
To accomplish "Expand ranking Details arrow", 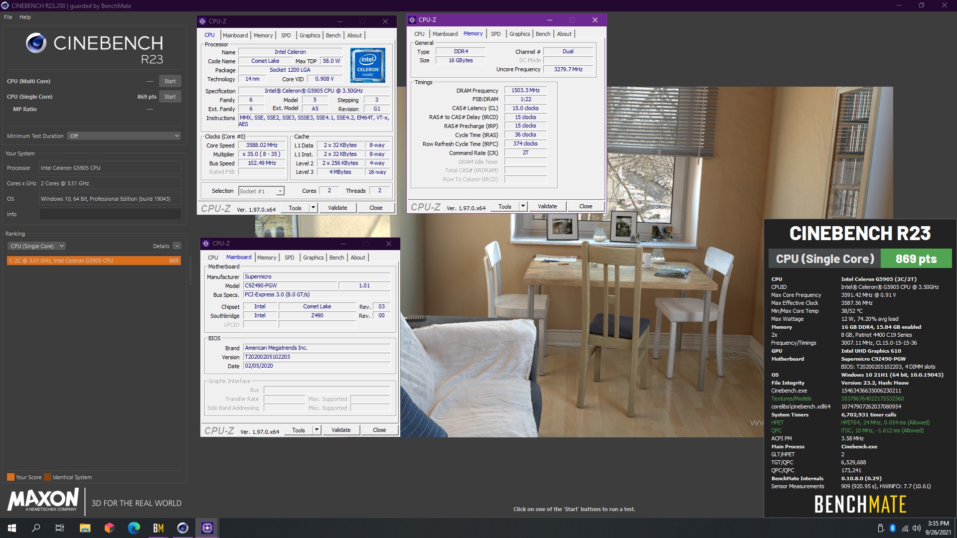I will coord(177,246).
